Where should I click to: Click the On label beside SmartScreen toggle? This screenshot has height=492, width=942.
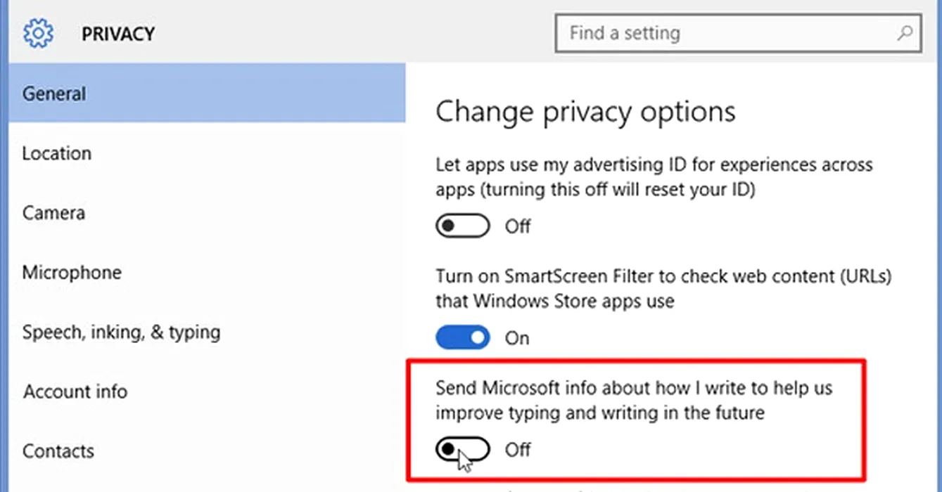tap(517, 338)
